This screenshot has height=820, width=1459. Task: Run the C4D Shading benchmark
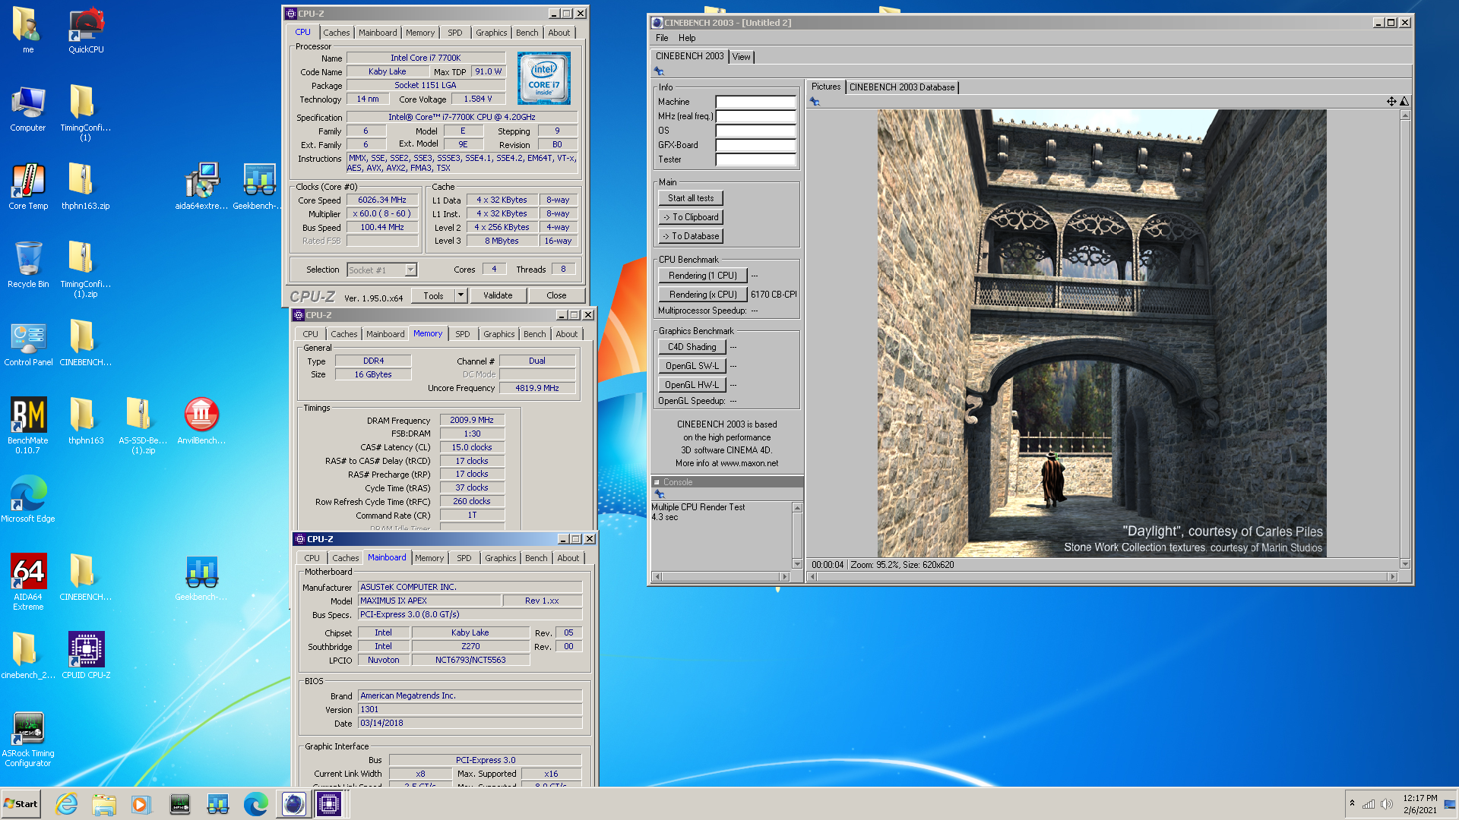click(x=692, y=347)
